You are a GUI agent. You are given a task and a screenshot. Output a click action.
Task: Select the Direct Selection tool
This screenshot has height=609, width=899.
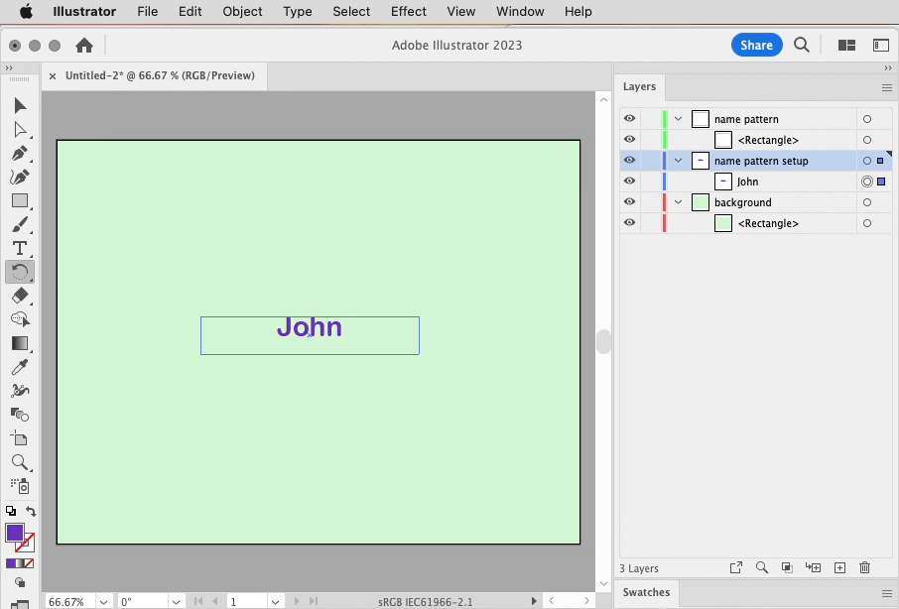(x=20, y=130)
